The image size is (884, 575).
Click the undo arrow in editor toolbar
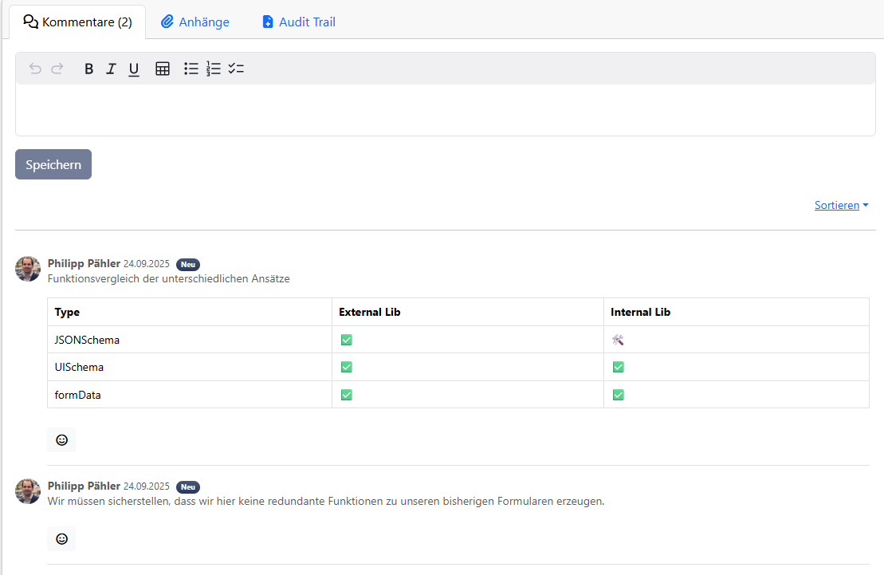point(35,69)
